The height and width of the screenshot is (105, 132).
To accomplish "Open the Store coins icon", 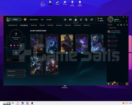I will pyautogui.click(x=92, y=20).
